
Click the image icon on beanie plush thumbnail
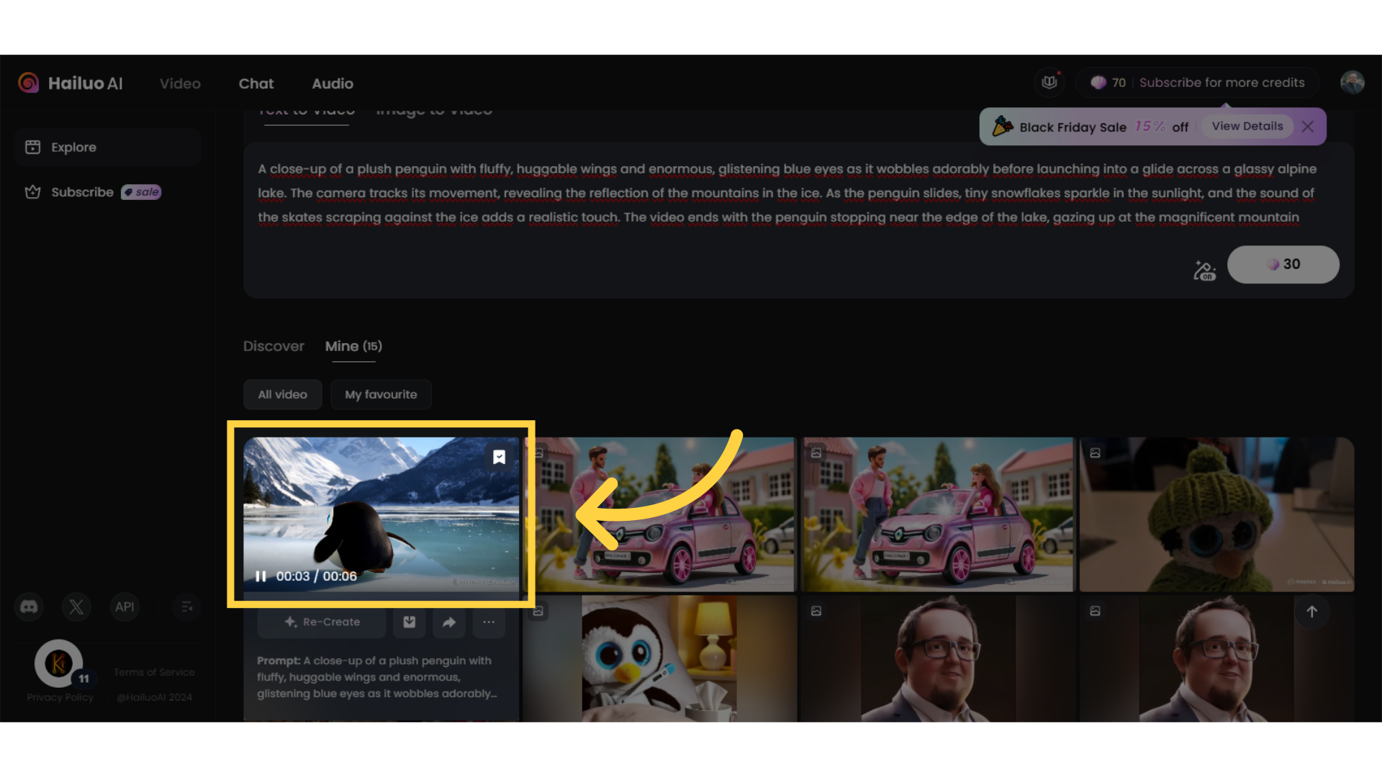click(1095, 453)
